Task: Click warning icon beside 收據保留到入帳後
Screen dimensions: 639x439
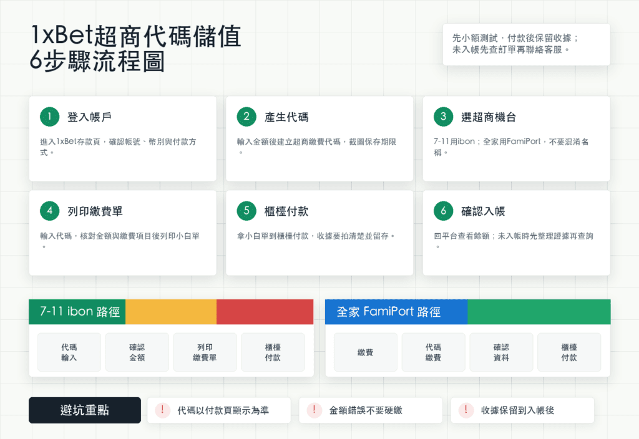Action: 466,410
